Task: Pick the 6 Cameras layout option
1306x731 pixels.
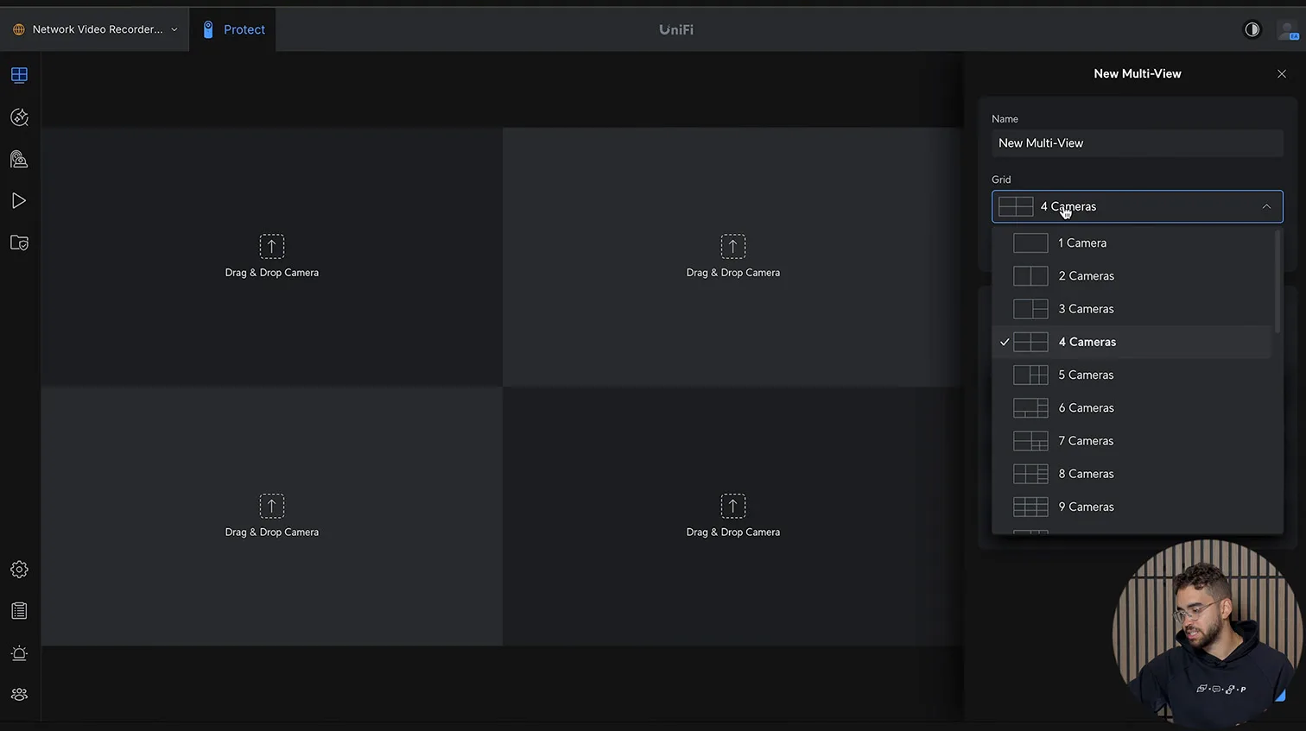Action: click(x=1086, y=408)
